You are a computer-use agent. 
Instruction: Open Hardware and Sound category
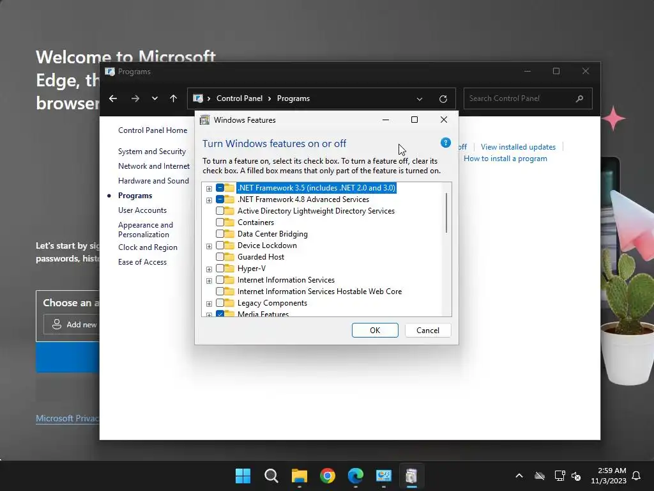[x=153, y=181]
